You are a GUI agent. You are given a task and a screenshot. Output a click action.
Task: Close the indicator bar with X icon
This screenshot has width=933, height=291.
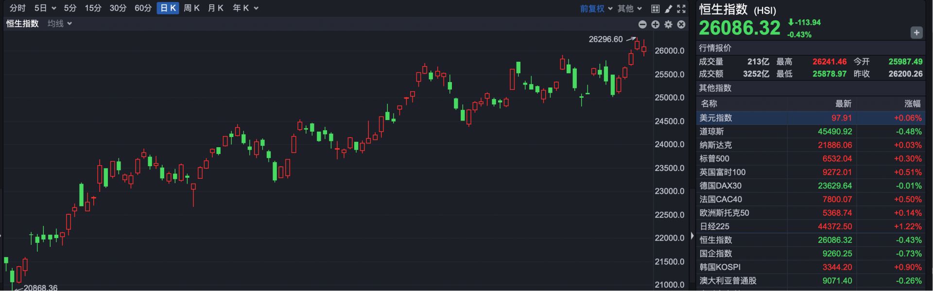[x=681, y=24]
